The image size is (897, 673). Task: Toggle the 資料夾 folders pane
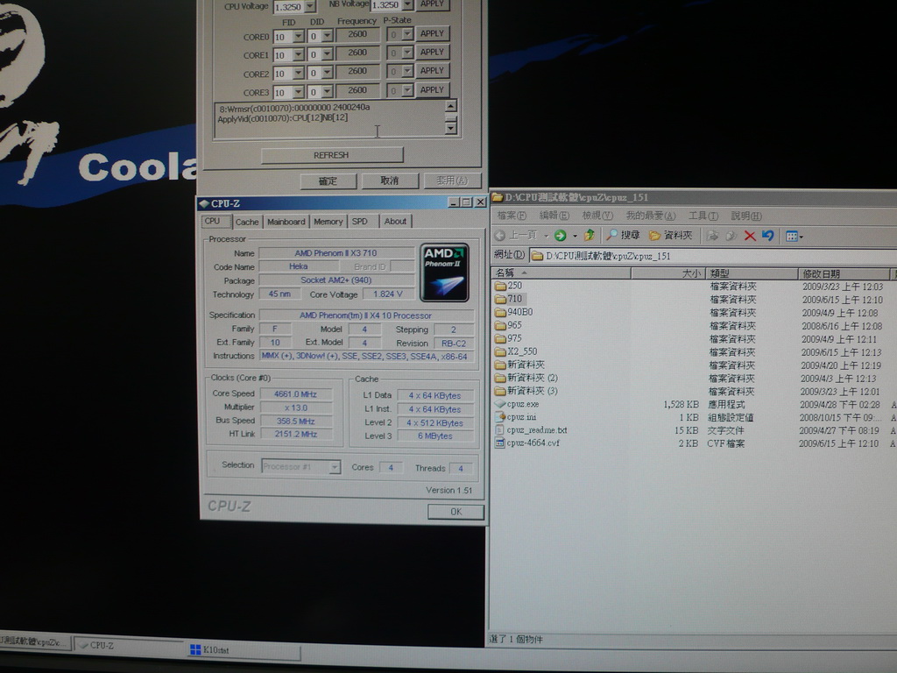click(x=670, y=235)
